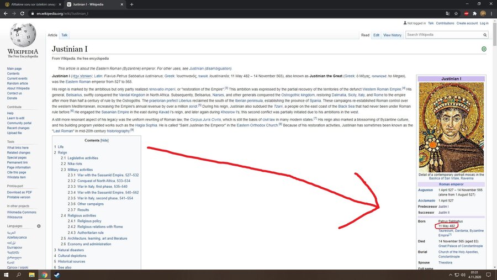497x280 pixels.
Task: Click the browser forward arrow
Action: [x=14, y=14]
